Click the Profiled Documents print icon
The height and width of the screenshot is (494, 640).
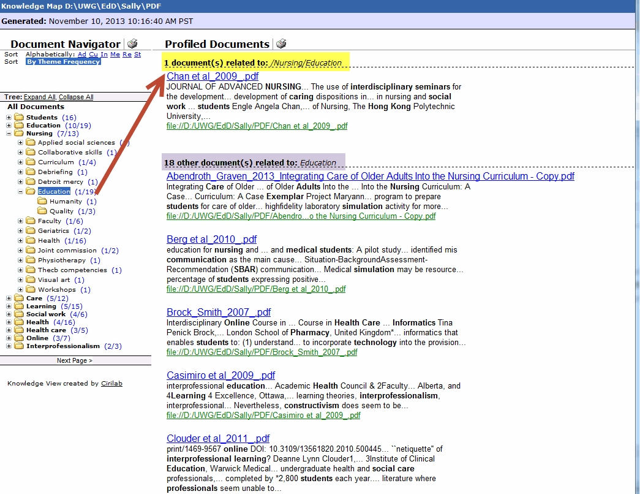[281, 44]
